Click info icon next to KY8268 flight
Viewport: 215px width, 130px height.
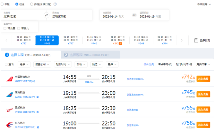[38, 112]
